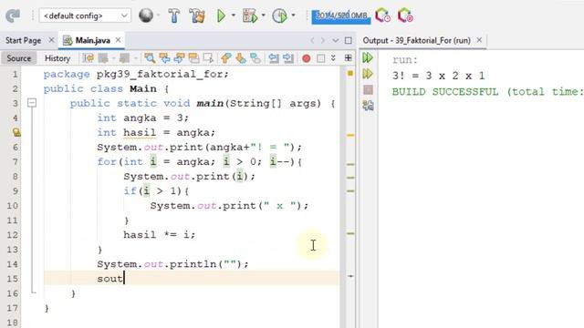
Task: Close the Main.java tab
Action: click(118, 40)
